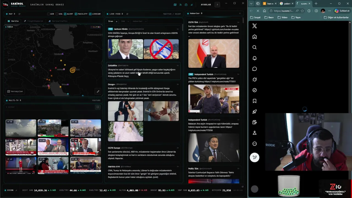Enable the AIR map layer checkbox
The image size is (352, 198).
[x=48, y=14]
